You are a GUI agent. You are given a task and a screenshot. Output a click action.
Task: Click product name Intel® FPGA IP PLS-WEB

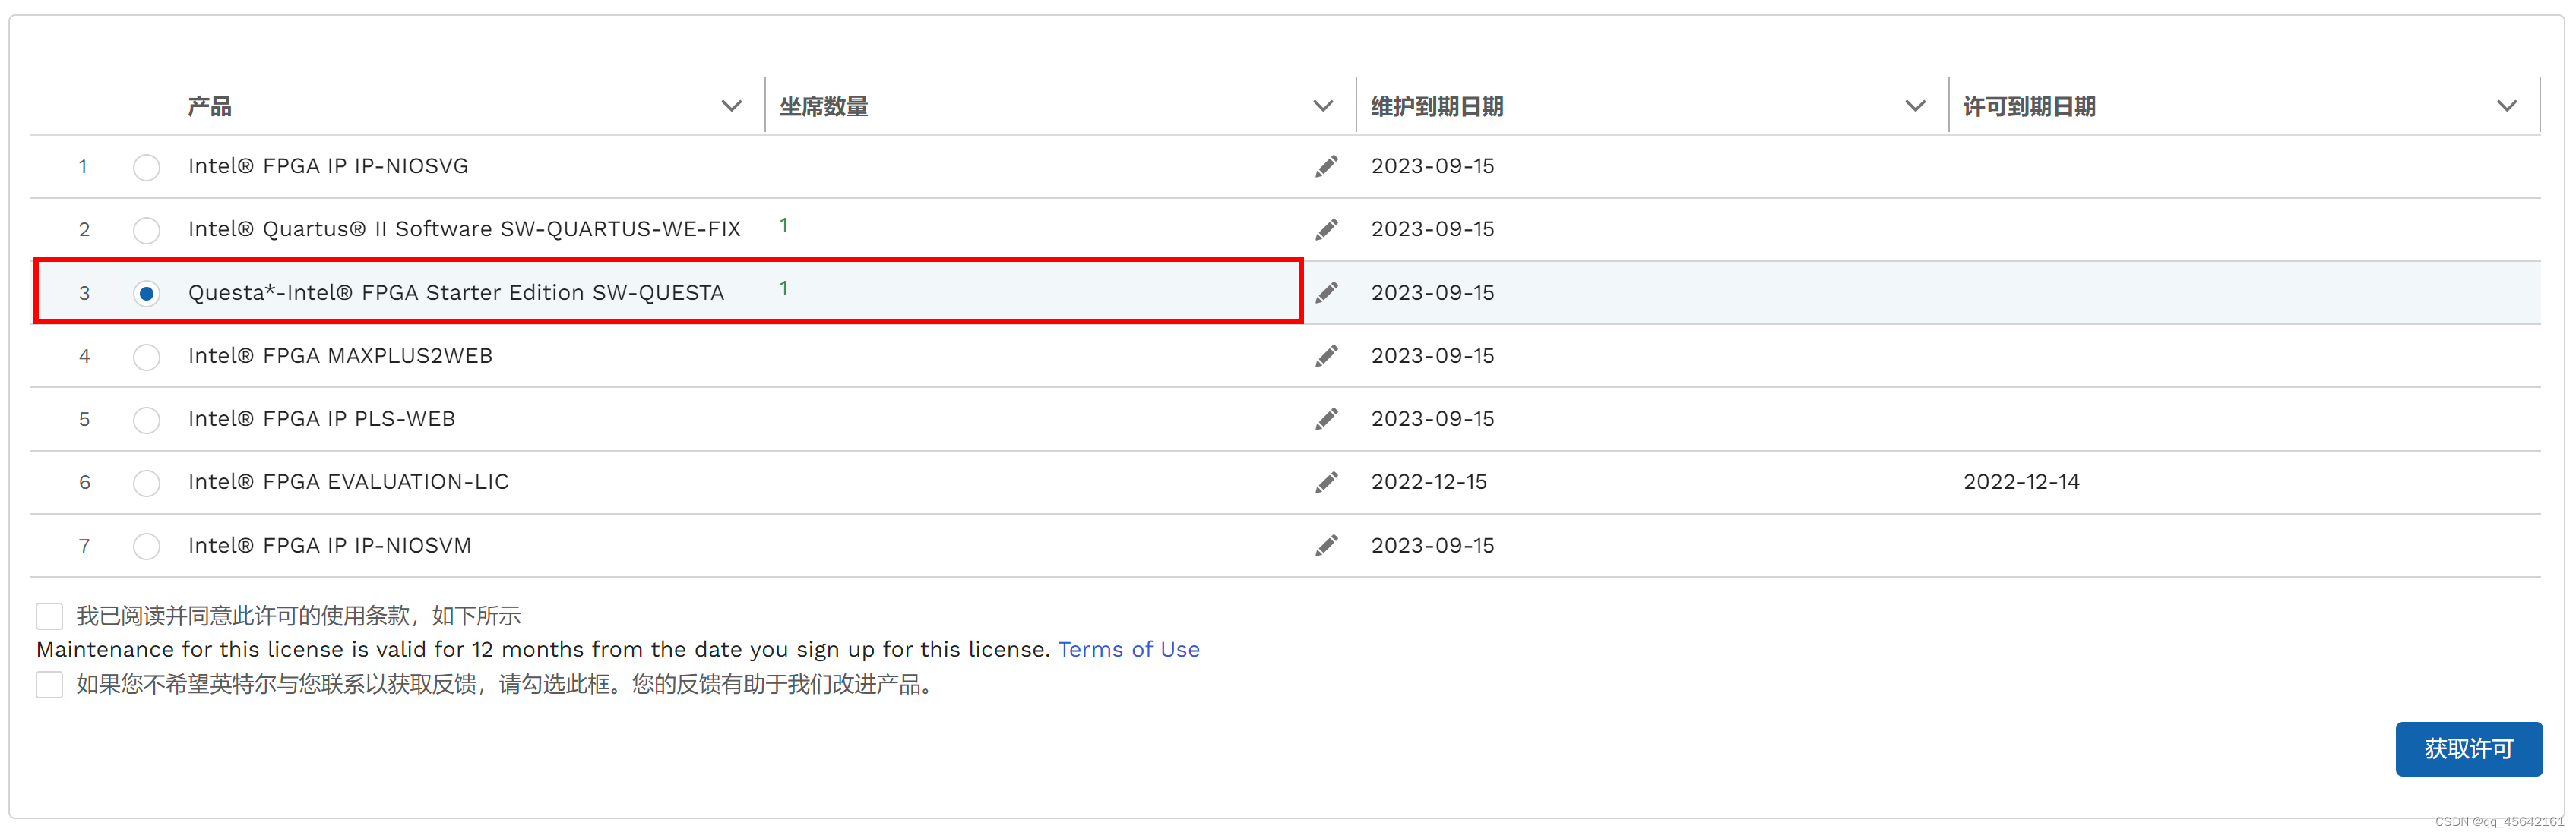[321, 418]
